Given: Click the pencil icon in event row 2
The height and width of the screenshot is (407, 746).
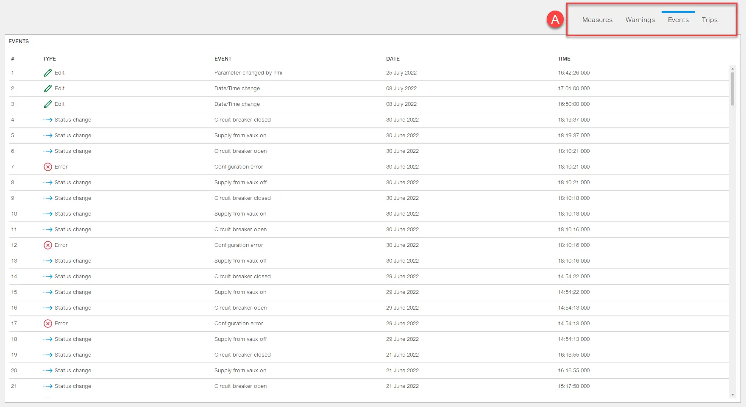Looking at the screenshot, I should [x=48, y=89].
